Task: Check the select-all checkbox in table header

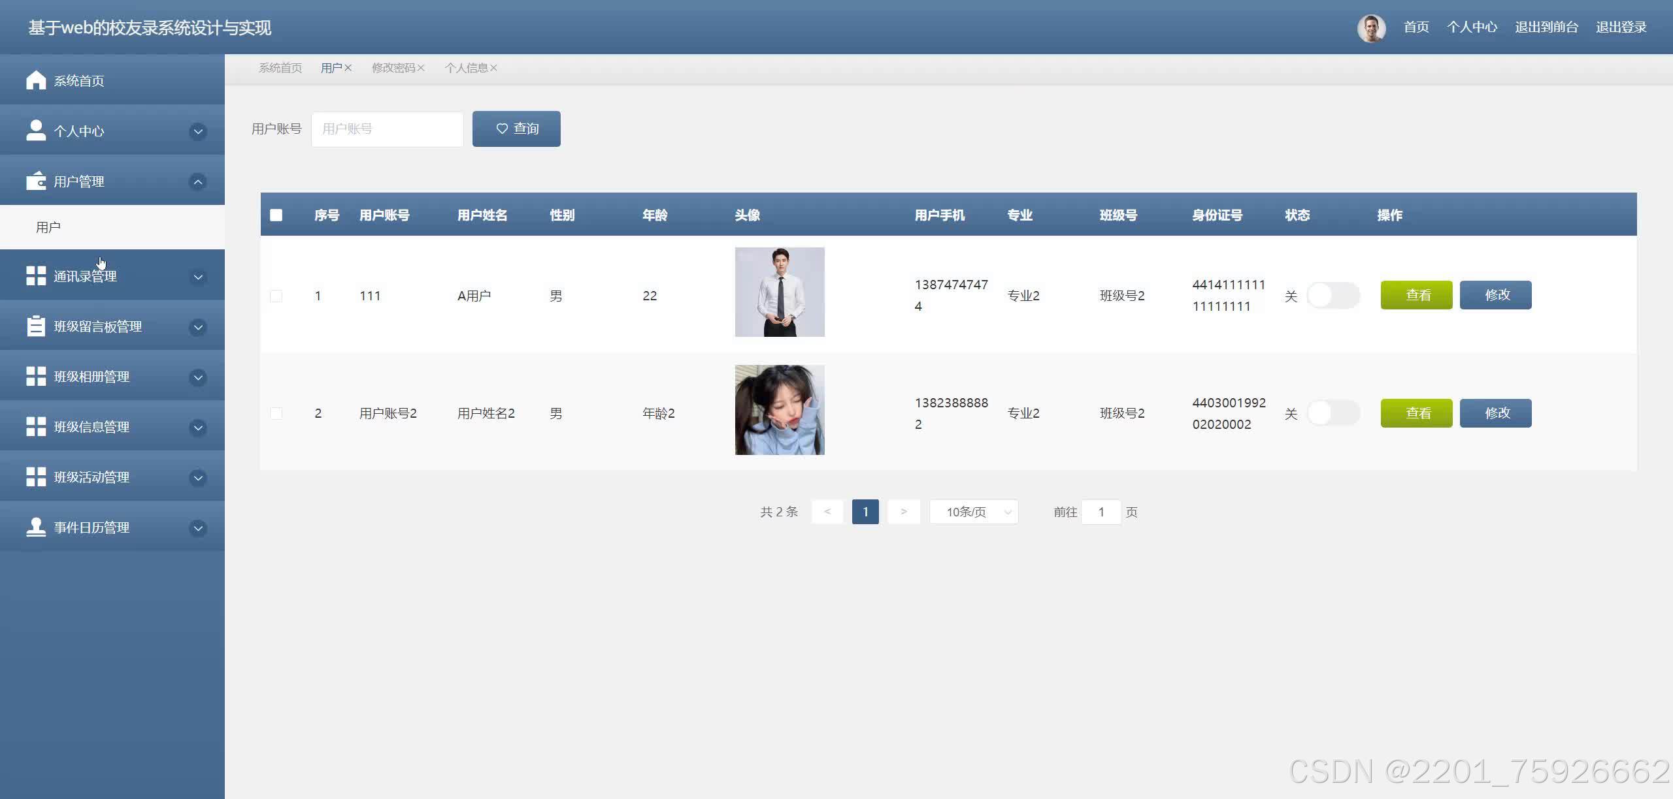Action: tap(276, 215)
